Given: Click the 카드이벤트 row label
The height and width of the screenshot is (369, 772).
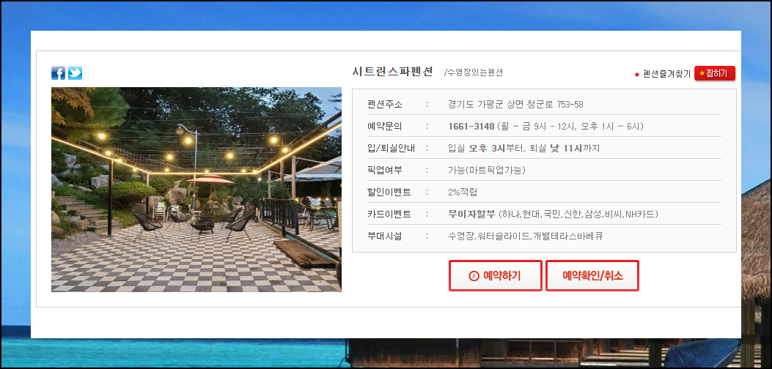Looking at the screenshot, I should point(389,214).
